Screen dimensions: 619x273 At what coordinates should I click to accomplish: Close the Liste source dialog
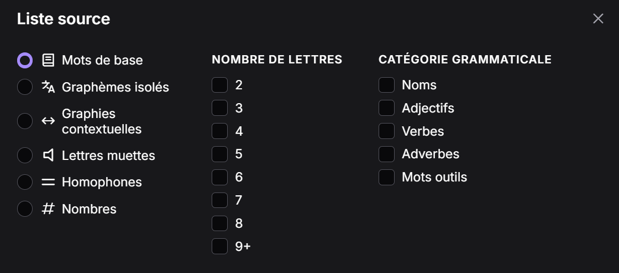598,19
